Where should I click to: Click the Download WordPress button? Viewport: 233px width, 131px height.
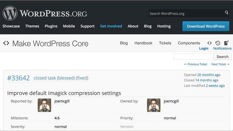tap(206, 26)
